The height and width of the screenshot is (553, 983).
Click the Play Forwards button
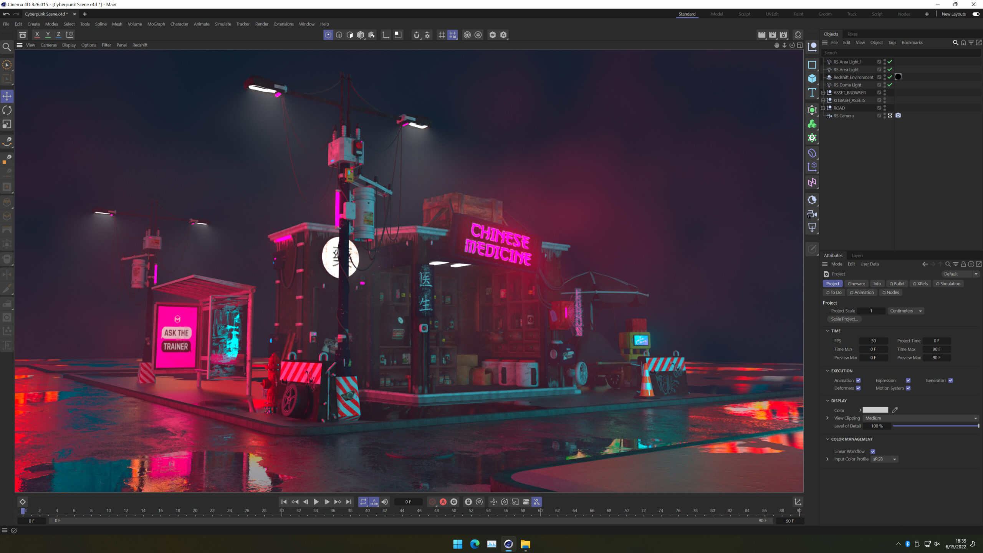tap(316, 502)
